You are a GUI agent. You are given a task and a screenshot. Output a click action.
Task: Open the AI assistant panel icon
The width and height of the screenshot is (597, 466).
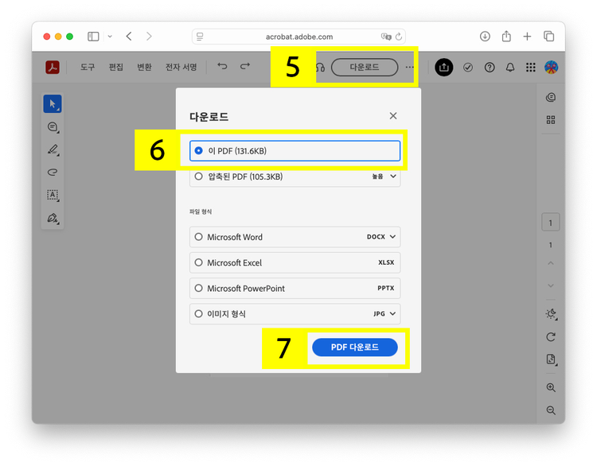click(551, 97)
